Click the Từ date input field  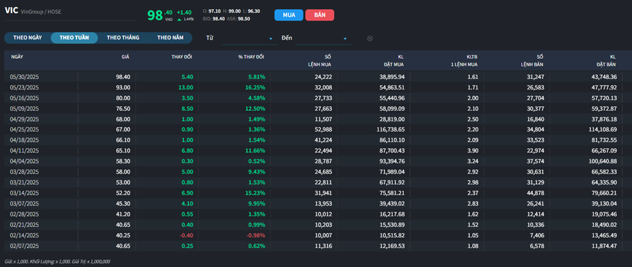tap(244, 38)
